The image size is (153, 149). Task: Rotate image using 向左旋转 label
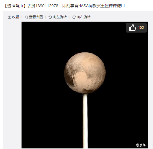point(60,17)
